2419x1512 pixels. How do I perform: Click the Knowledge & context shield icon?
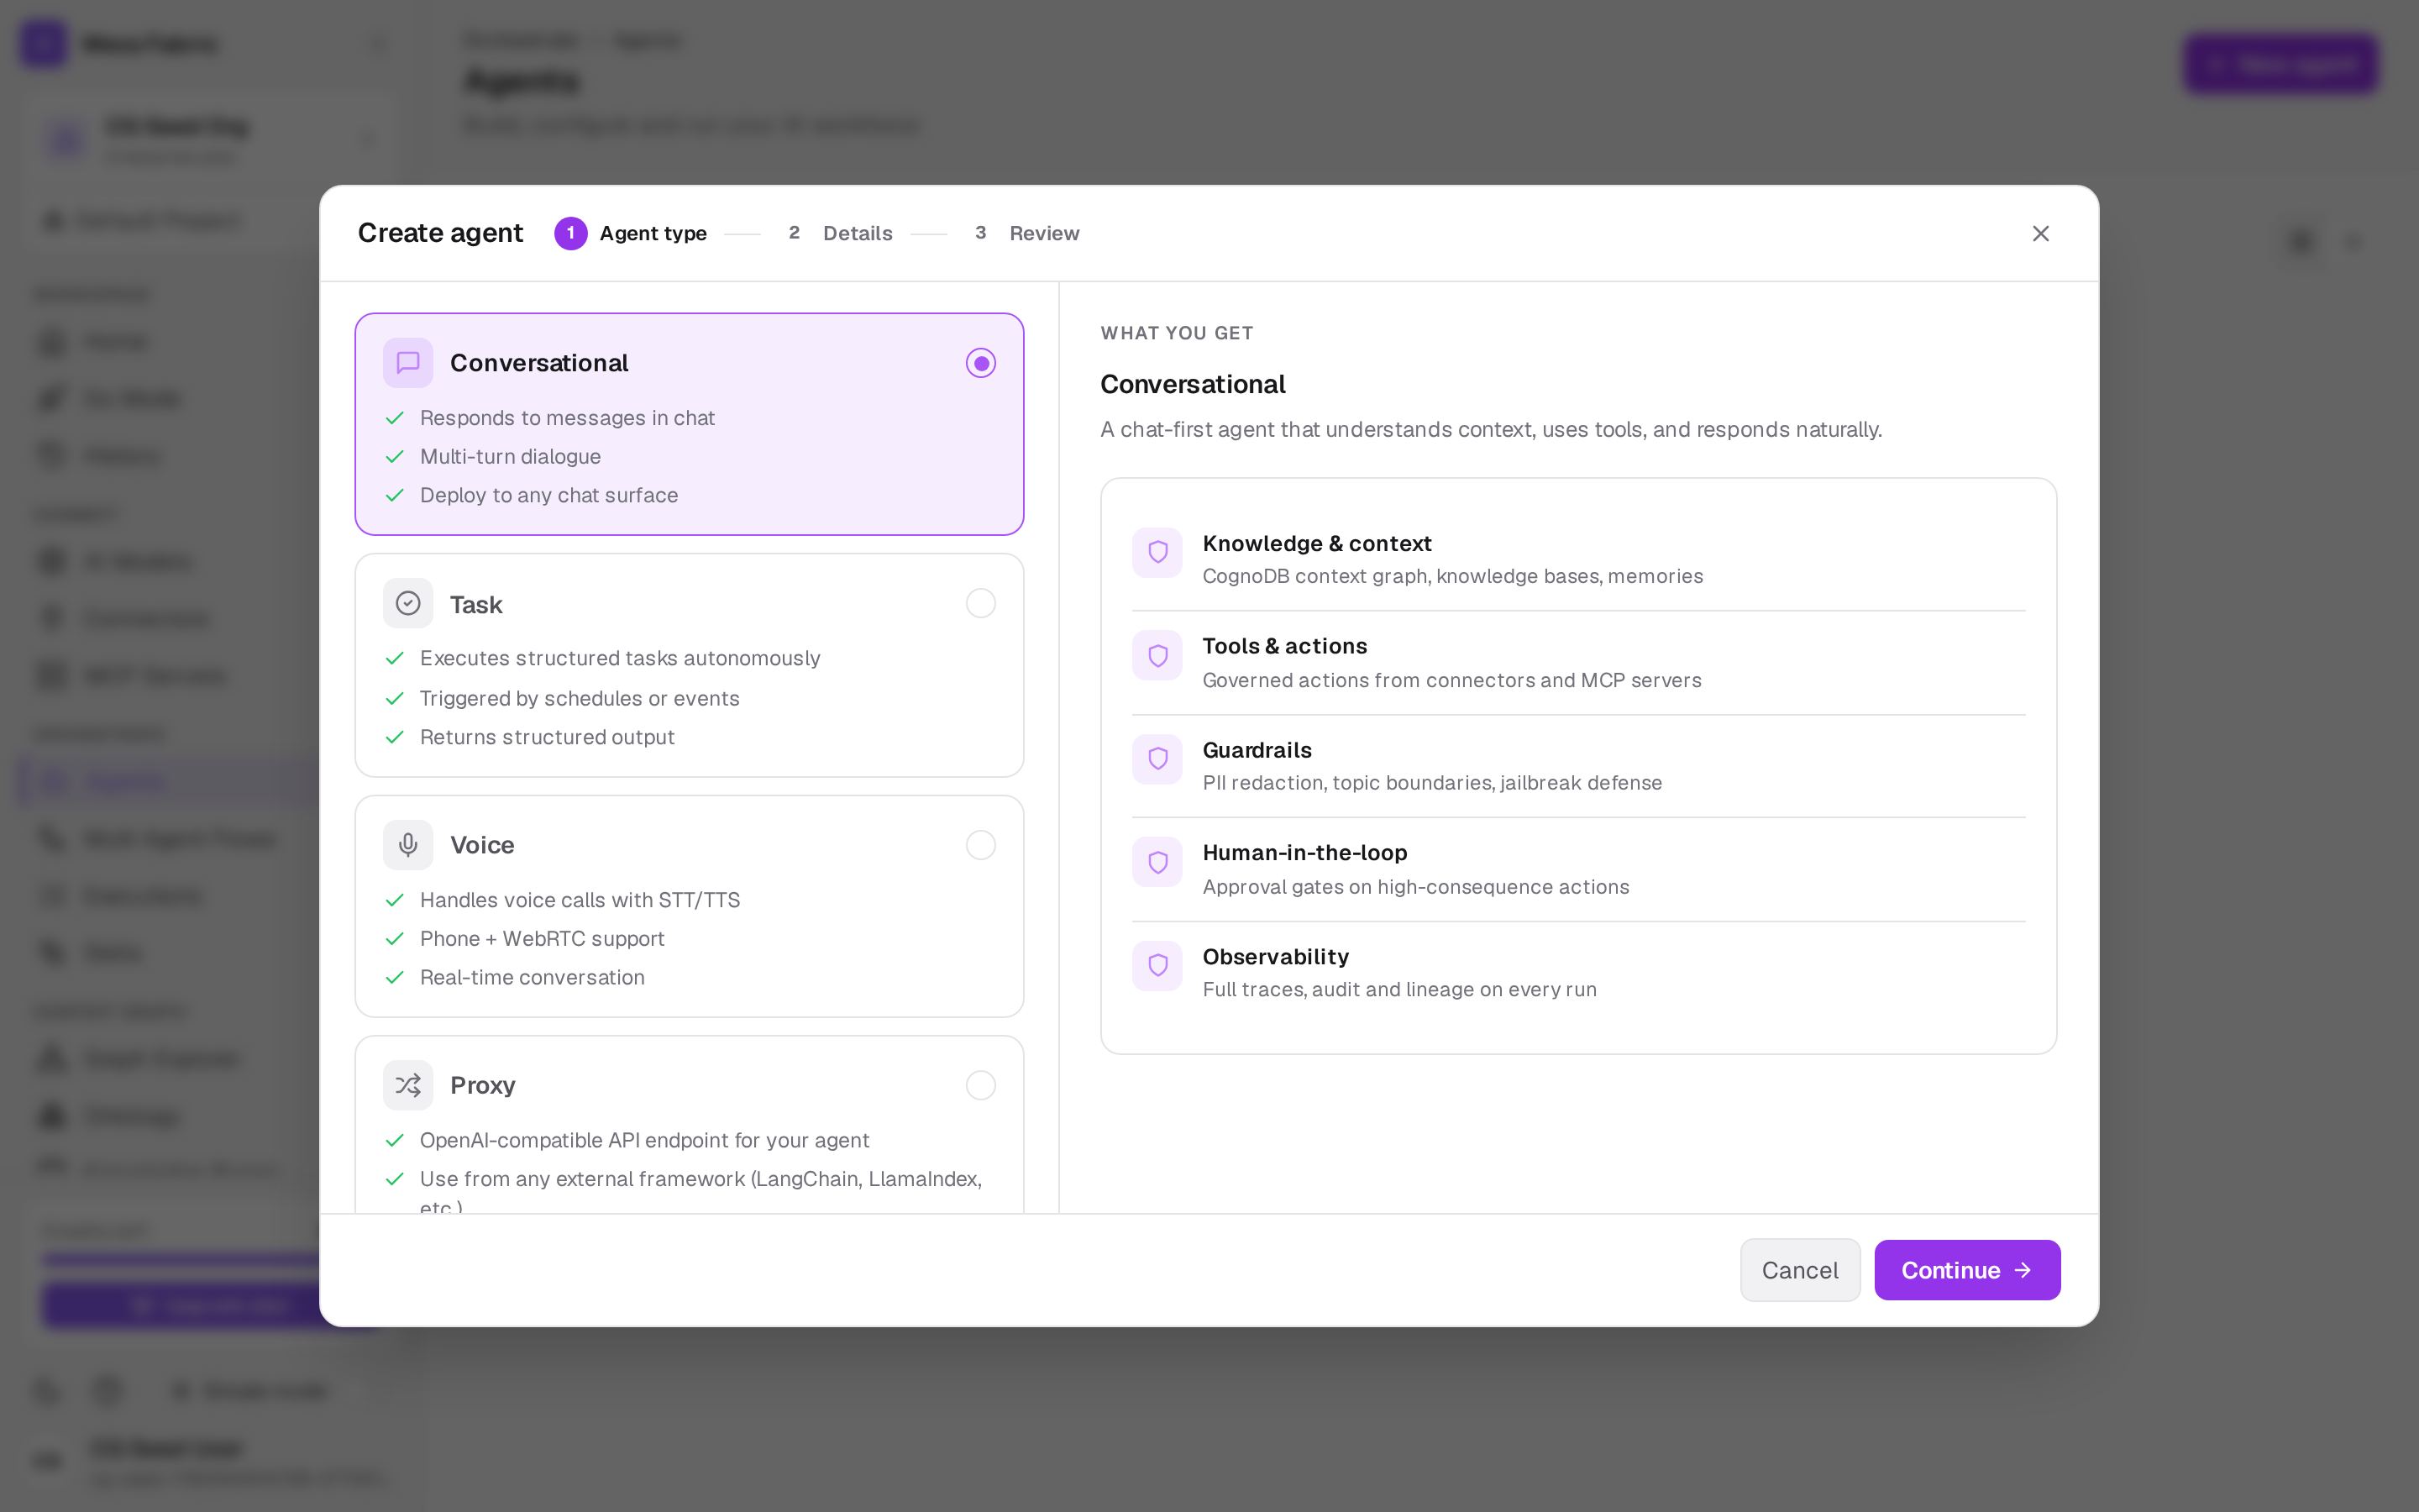pyautogui.click(x=1157, y=552)
